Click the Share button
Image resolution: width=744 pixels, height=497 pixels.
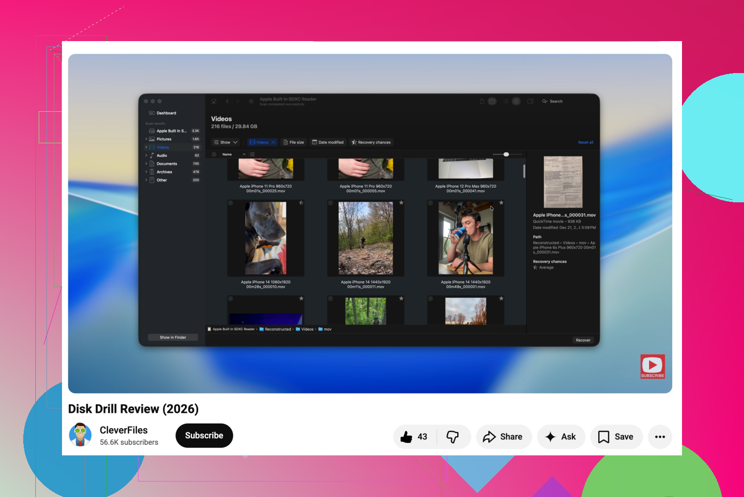[x=503, y=437]
